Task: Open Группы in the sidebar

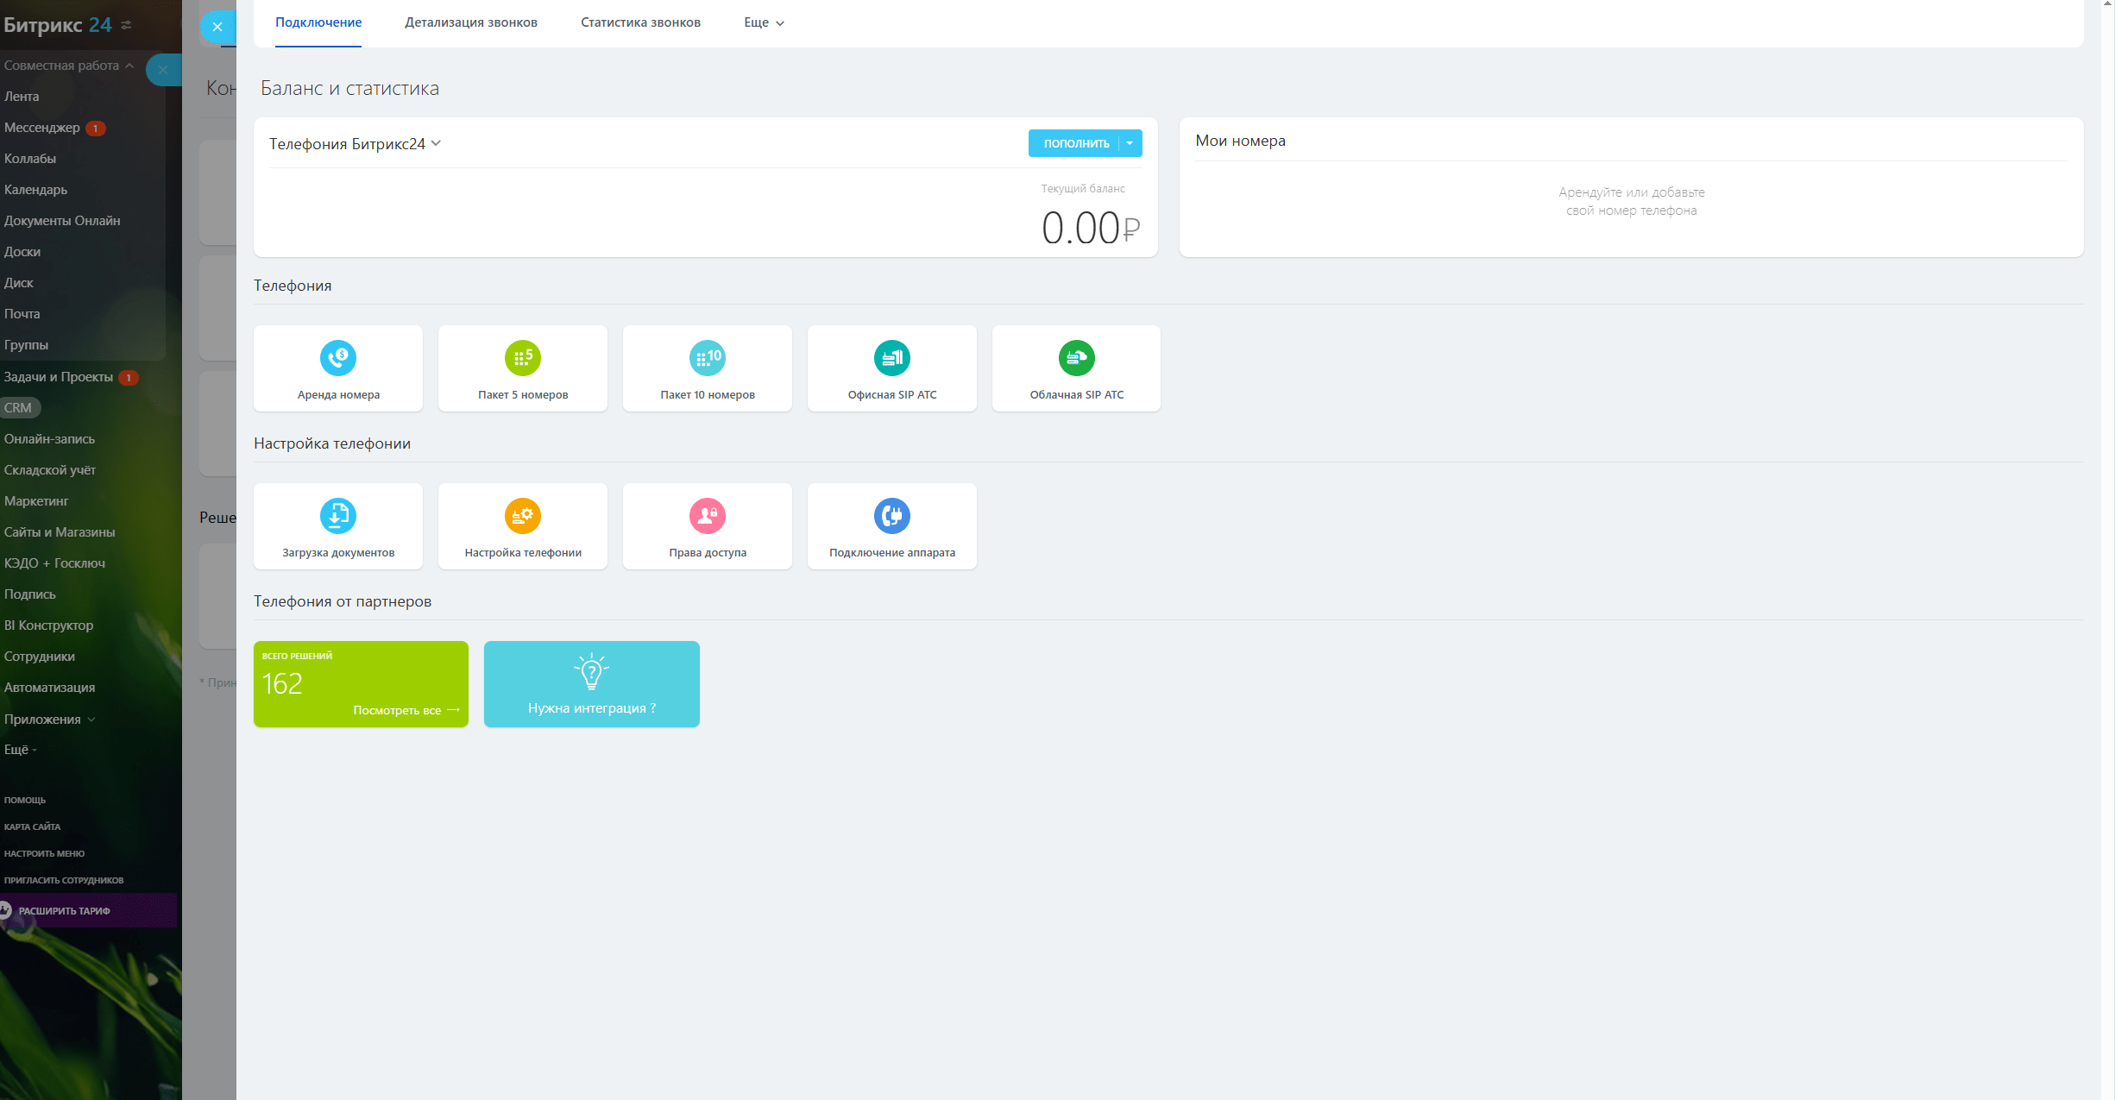Action: pyautogui.click(x=26, y=345)
